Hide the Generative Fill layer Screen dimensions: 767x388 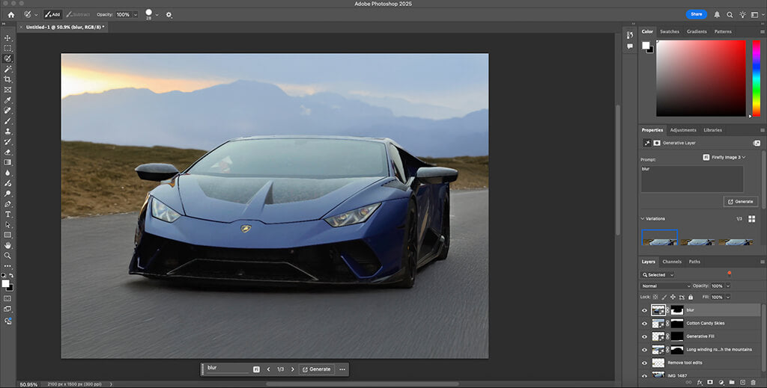tap(644, 336)
